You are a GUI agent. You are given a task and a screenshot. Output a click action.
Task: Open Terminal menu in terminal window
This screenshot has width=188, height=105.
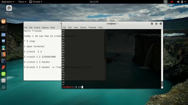click(92, 27)
